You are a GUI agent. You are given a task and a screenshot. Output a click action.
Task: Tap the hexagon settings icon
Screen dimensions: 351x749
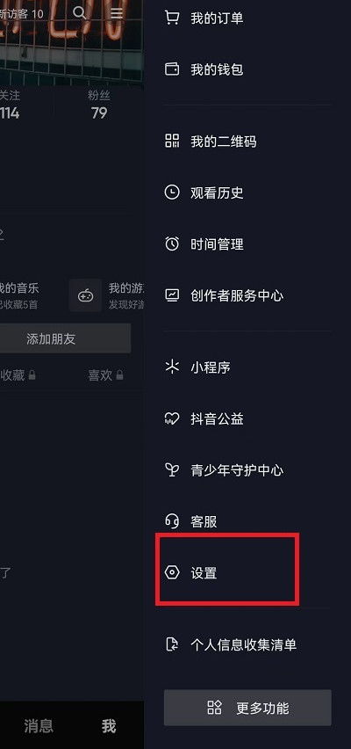pos(172,572)
